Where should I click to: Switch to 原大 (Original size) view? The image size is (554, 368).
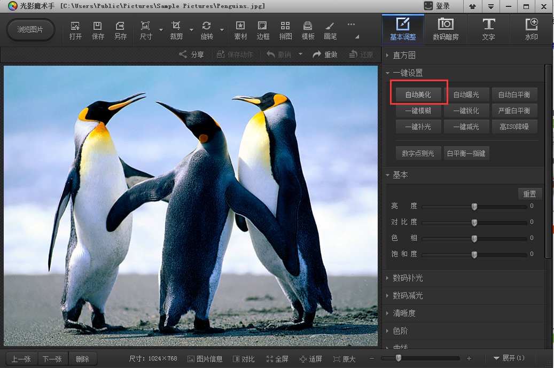point(344,359)
